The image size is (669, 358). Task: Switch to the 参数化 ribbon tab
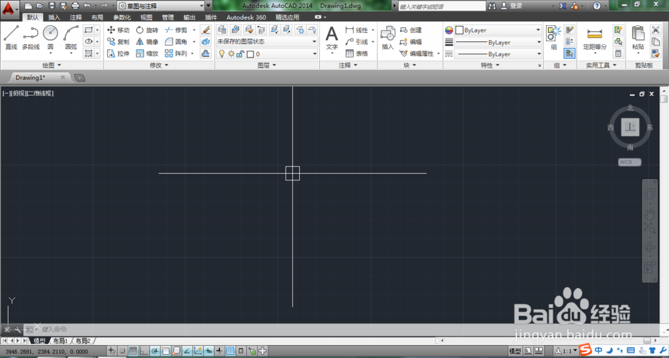(x=122, y=17)
